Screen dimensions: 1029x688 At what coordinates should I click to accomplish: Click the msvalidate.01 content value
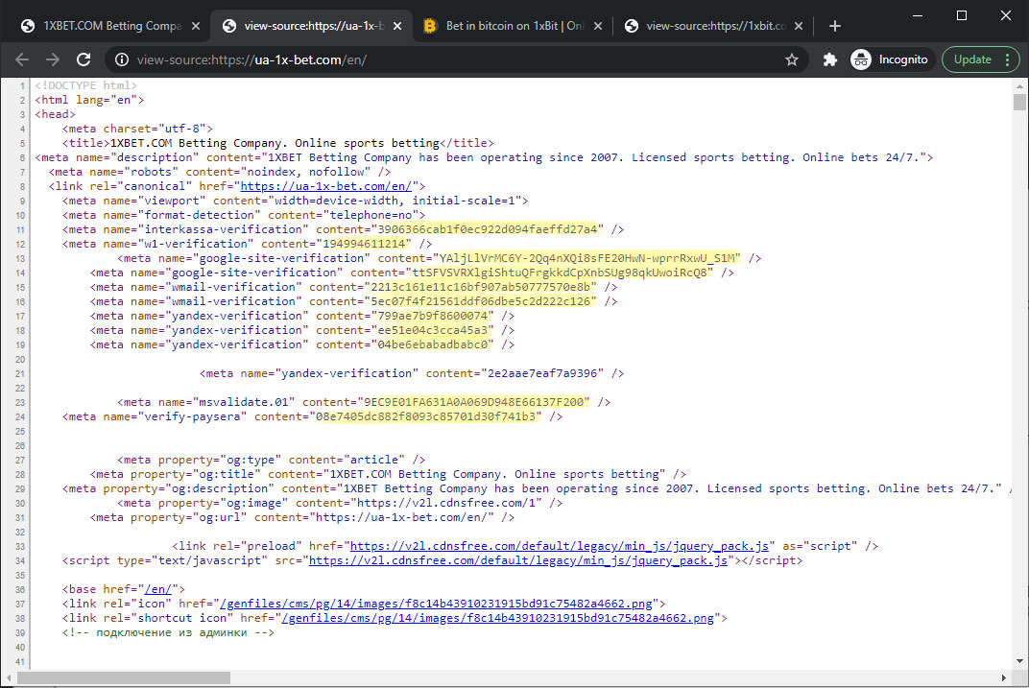point(474,402)
